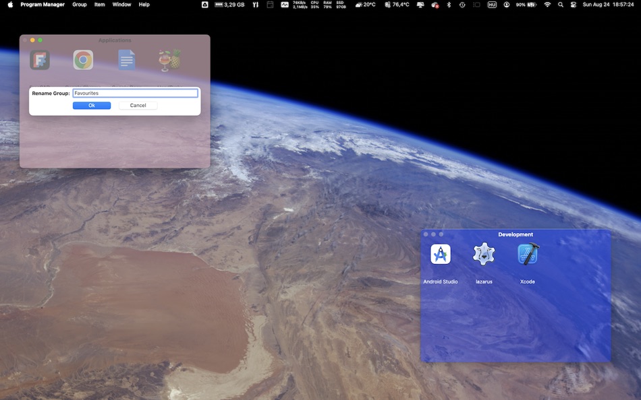641x400 pixels.
Task: Open the Program Manager menu
Action: [43, 5]
